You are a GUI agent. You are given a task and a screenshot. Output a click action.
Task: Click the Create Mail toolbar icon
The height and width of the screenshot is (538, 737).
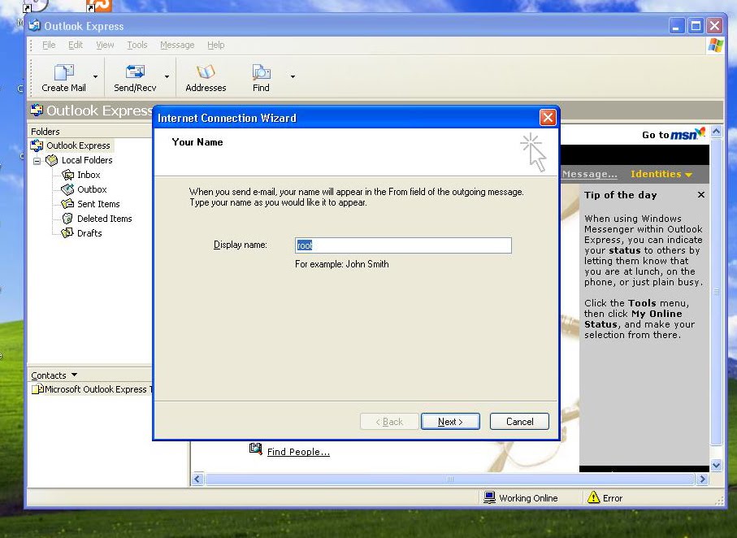coord(63,72)
